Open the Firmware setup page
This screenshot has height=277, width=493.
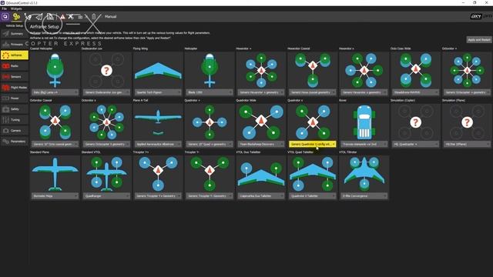15,45
